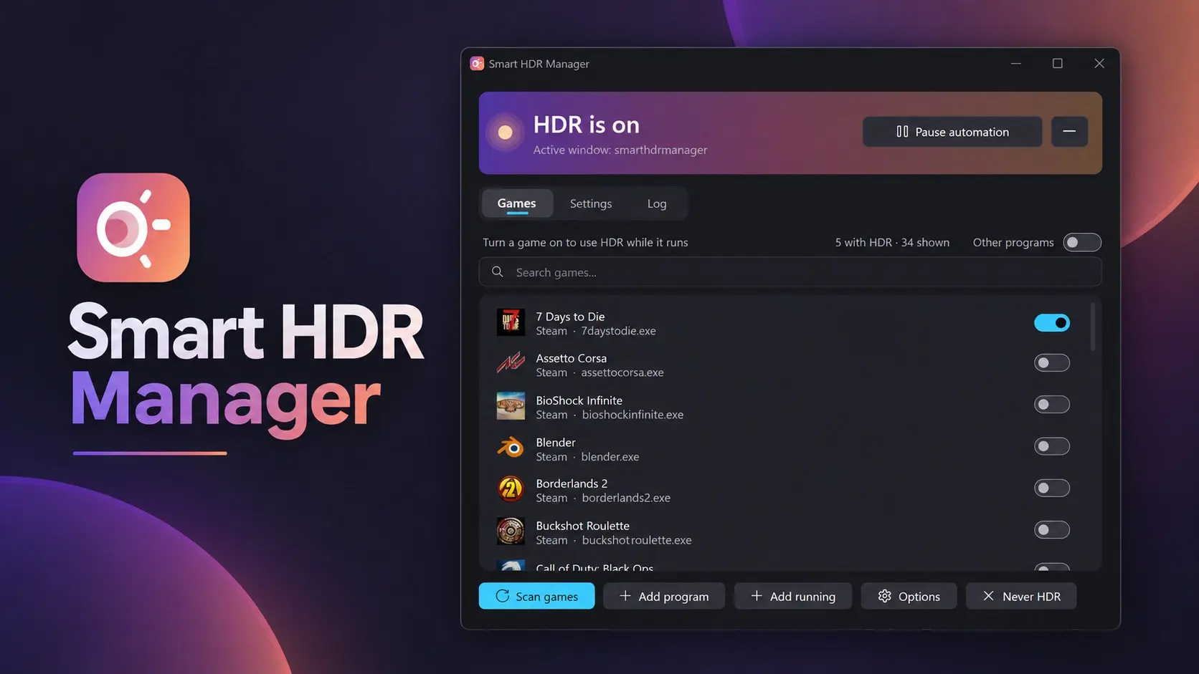
Task: Click the Add running button
Action: click(x=793, y=596)
